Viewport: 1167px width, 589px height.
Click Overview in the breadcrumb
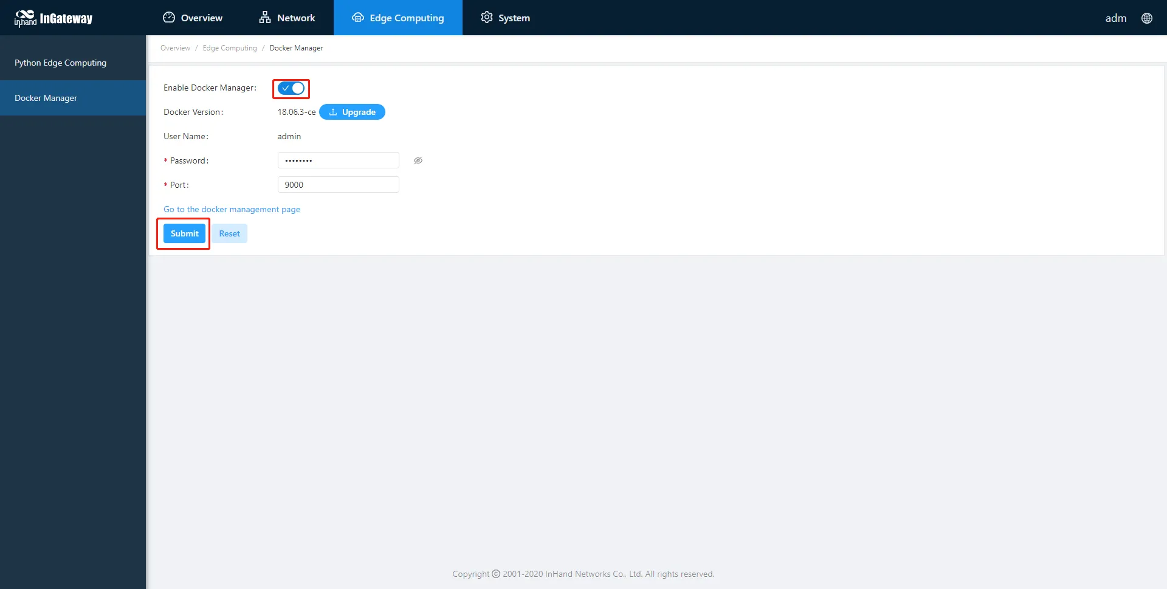pyautogui.click(x=175, y=48)
